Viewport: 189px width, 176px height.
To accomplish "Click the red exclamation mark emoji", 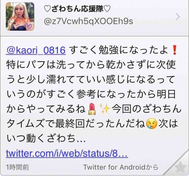I will [x=175, y=50].
